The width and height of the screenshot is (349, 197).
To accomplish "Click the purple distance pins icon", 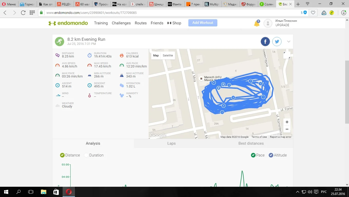I will click(x=57, y=55).
